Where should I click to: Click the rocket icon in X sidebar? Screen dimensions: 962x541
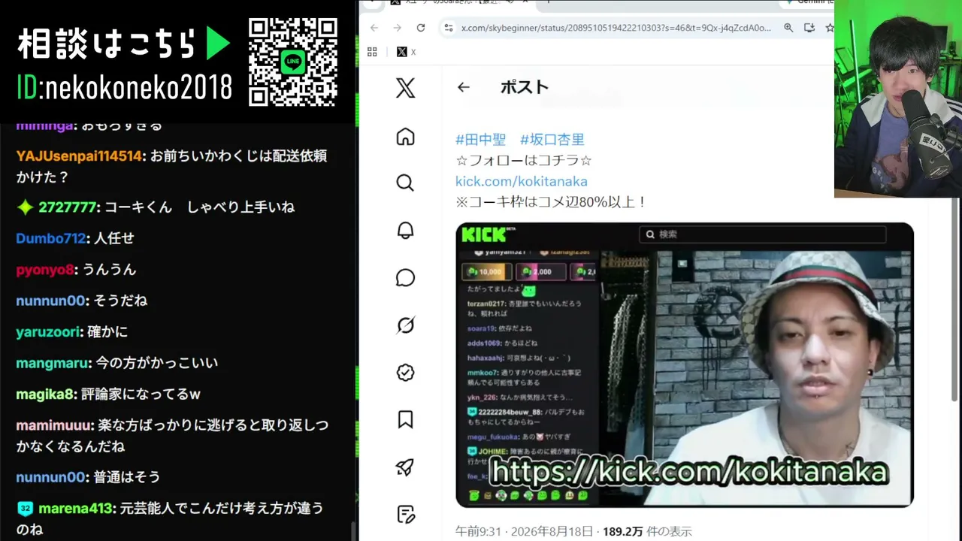point(405,467)
